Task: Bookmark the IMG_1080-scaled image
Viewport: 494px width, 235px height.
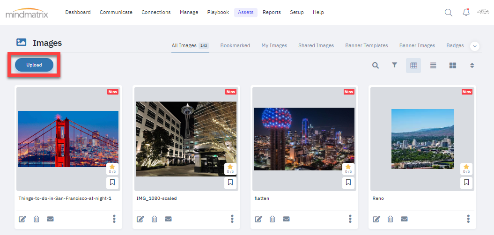Action: tap(230, 183)
